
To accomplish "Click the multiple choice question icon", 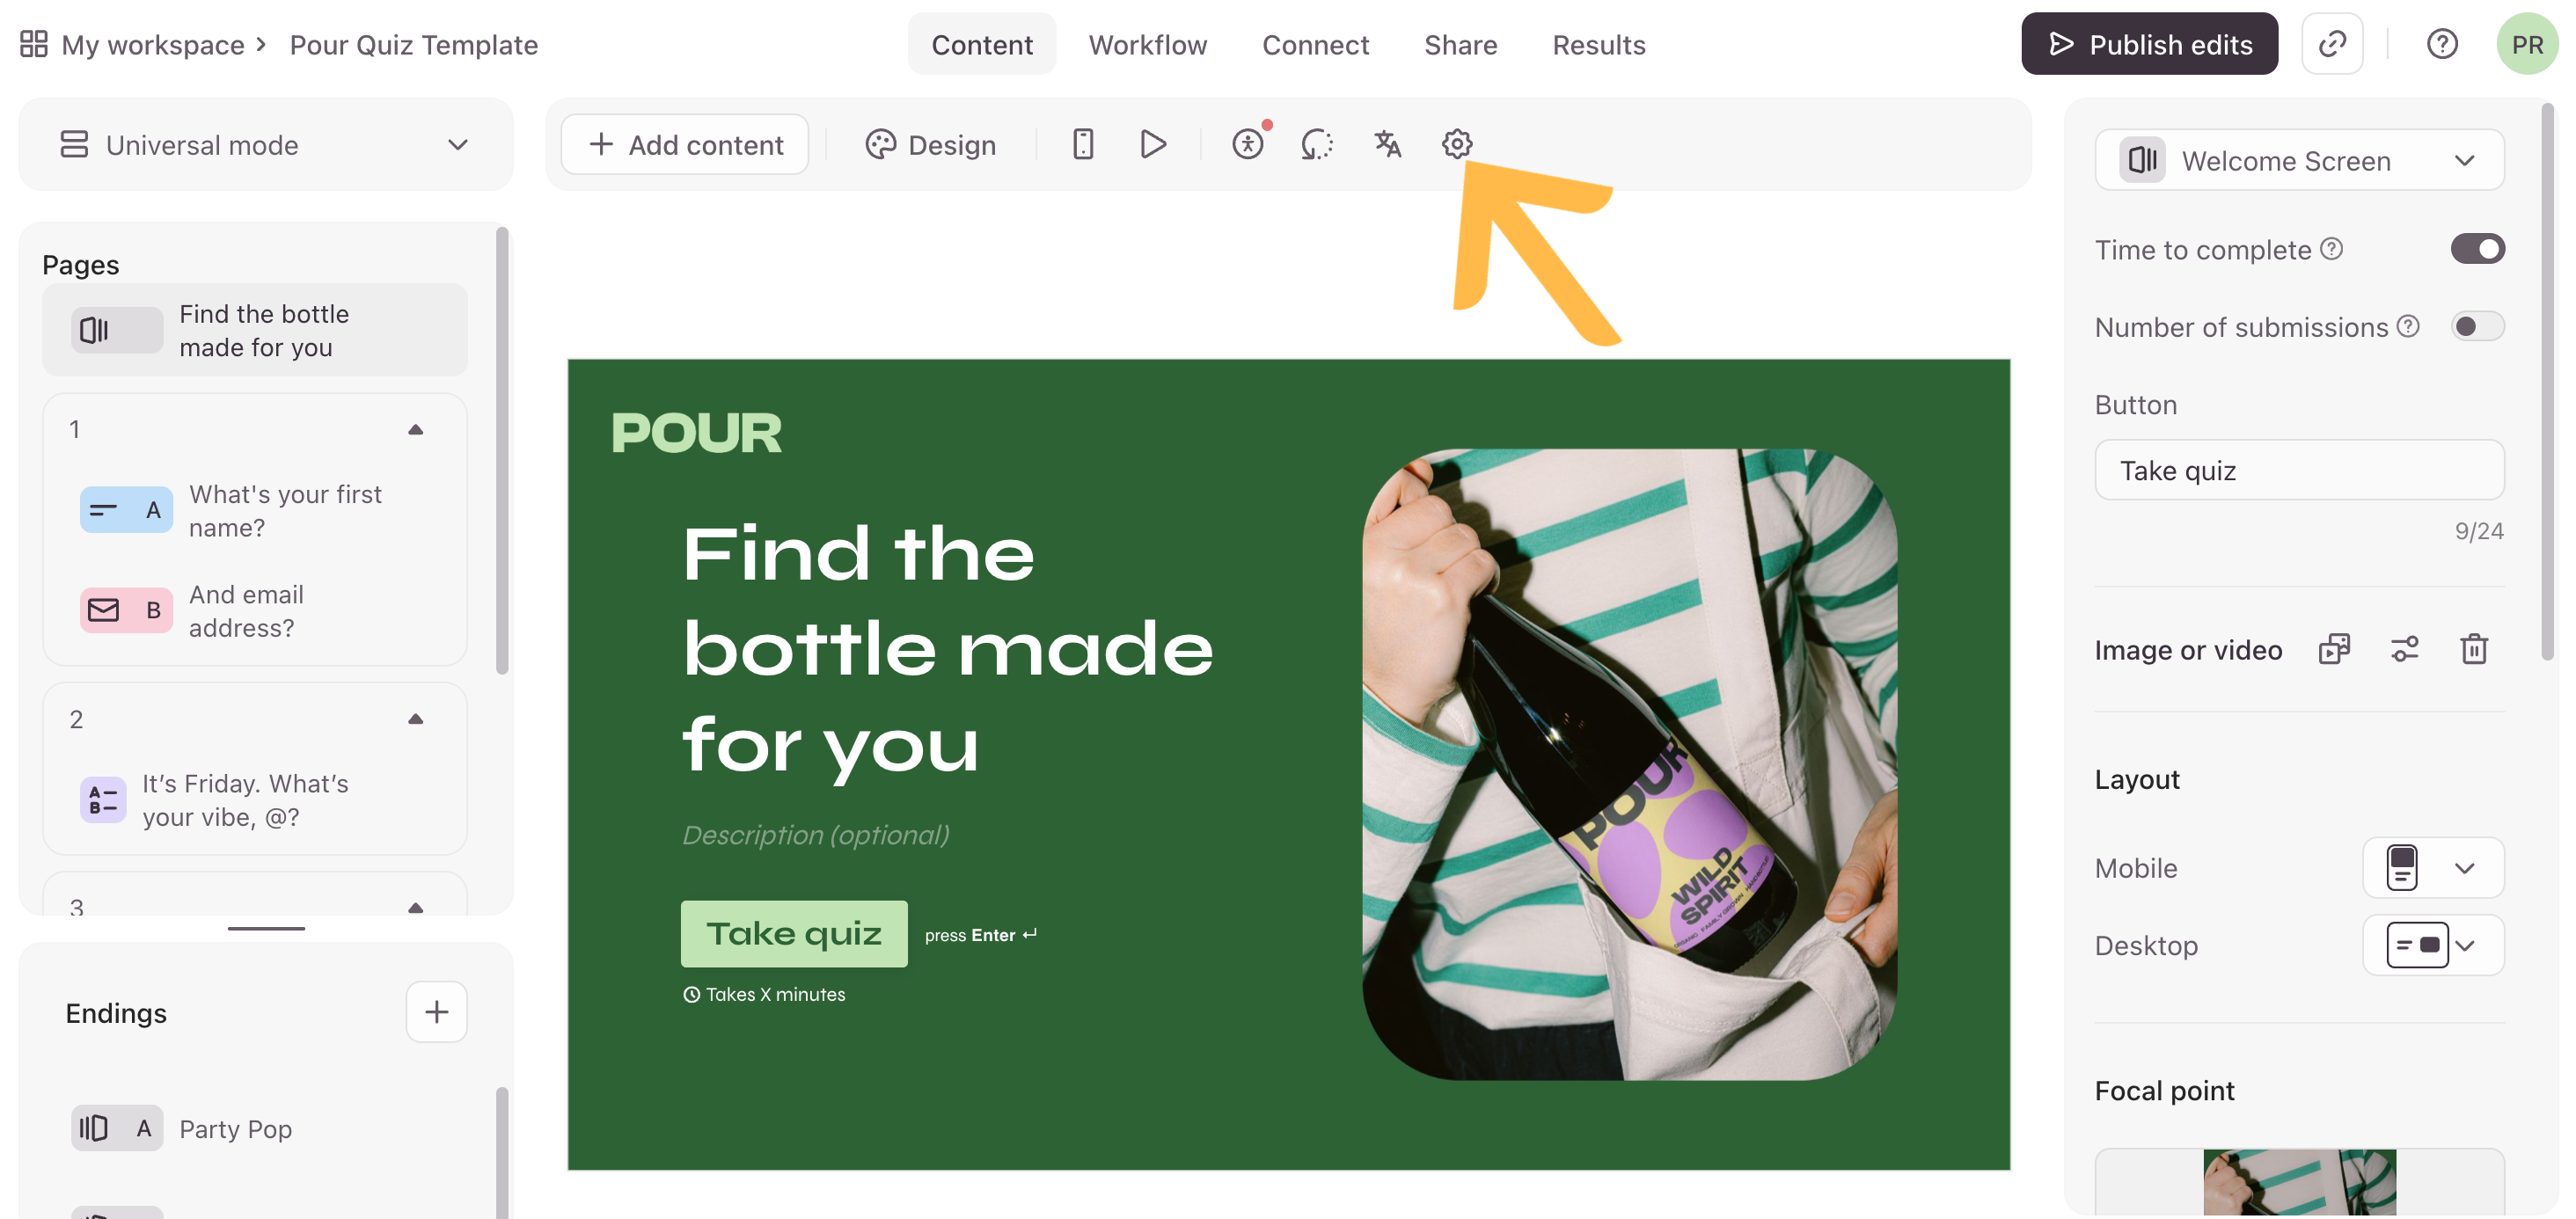I will pyautogui.click(x=103, y=800).
